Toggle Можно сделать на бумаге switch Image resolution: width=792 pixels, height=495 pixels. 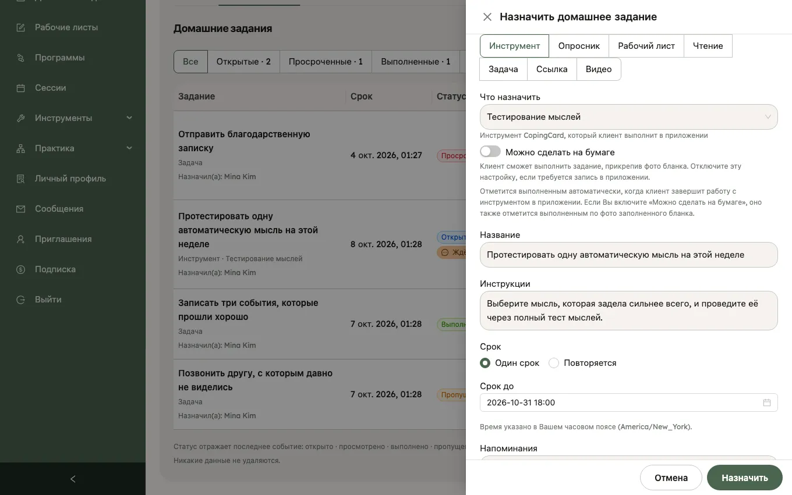coord(490,152)
